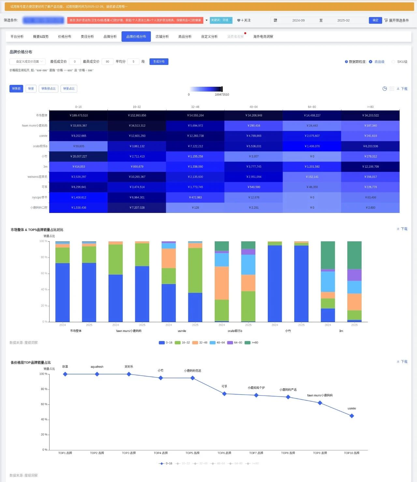Viewport: 417px width, 482px height.
Task: Open the 品牌分析 tab
Action: 110,37
